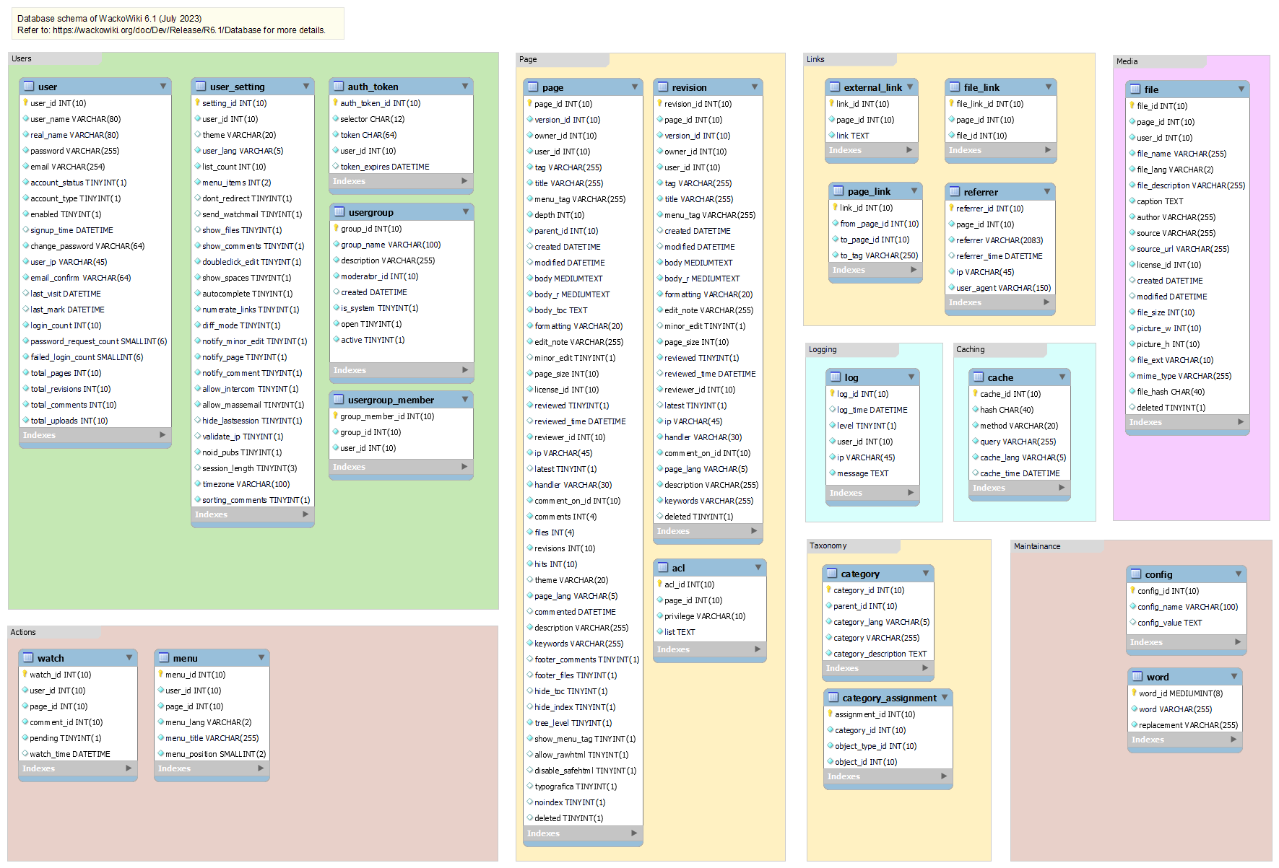Click the table icon in the user table header
Viewport: 1279px width, 868px height.
pyautogui.click(x=28, y=87)
